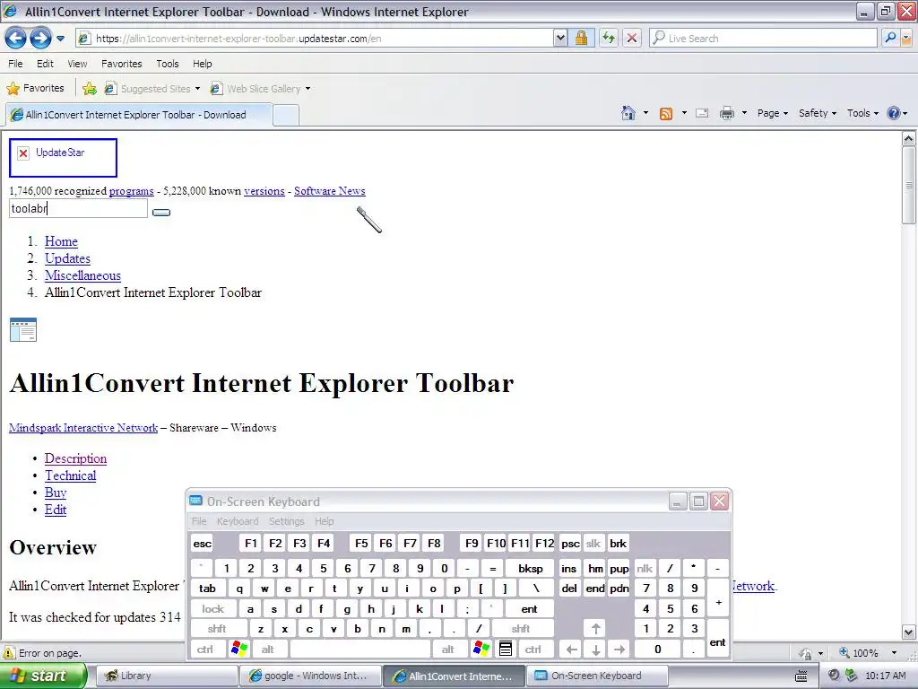This screenshot has width=918, height=689.
Task: Click the Home icon in command bar
Action: point(628,113)
